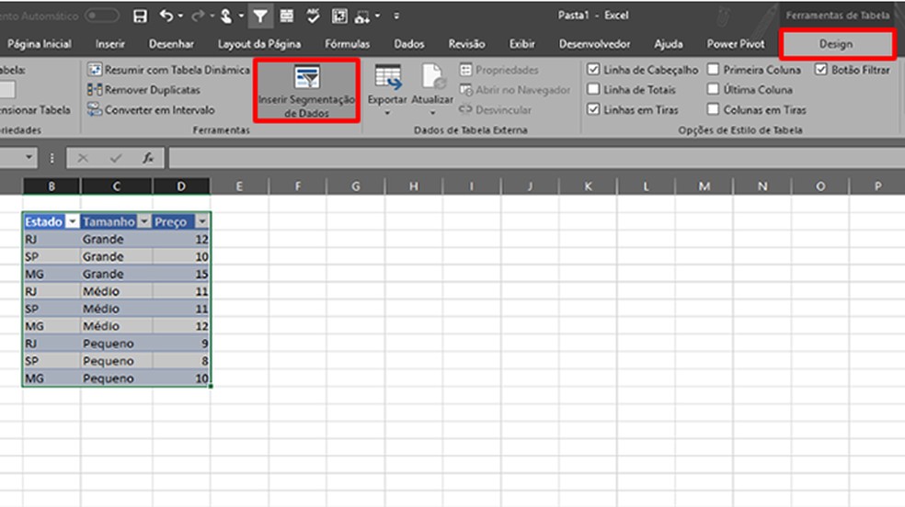This screenshot has width=905, height=507.
Task: Open the Power Pivot tab
Action: pyautogui.click(x=736, y=44)
